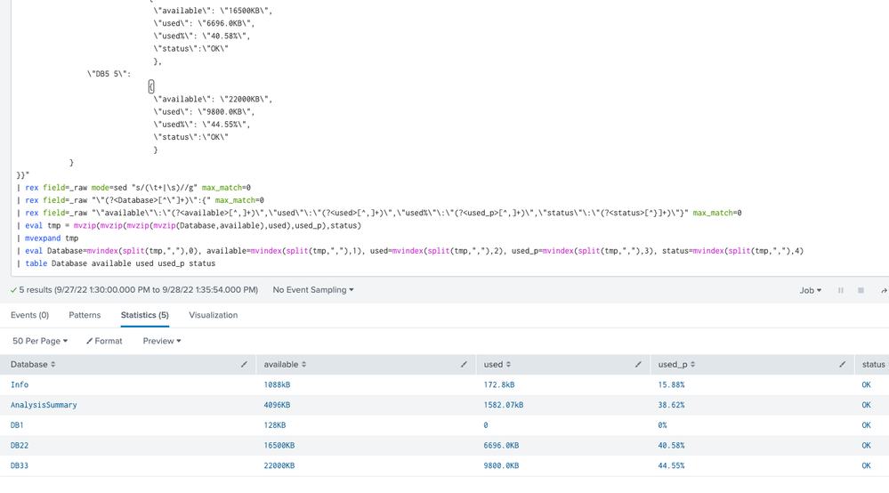
Task: Click the DB22 value in results
Action: pos(20,446)
